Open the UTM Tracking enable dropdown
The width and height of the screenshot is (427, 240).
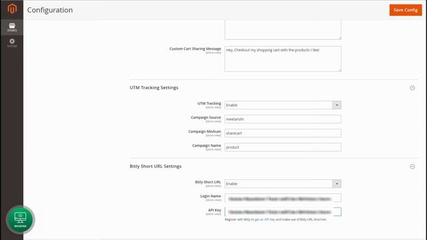pos(283,105)
